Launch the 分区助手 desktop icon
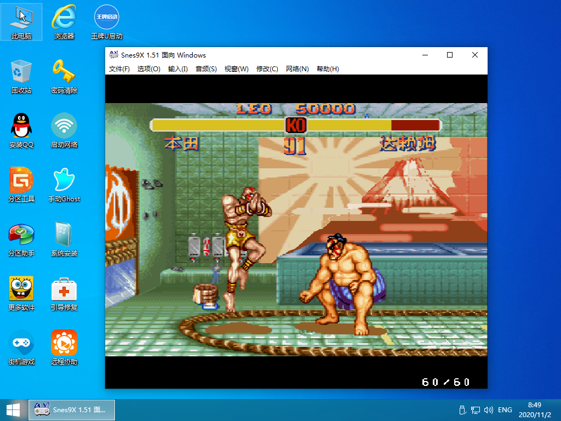561x421 pixels. [21, 240]
